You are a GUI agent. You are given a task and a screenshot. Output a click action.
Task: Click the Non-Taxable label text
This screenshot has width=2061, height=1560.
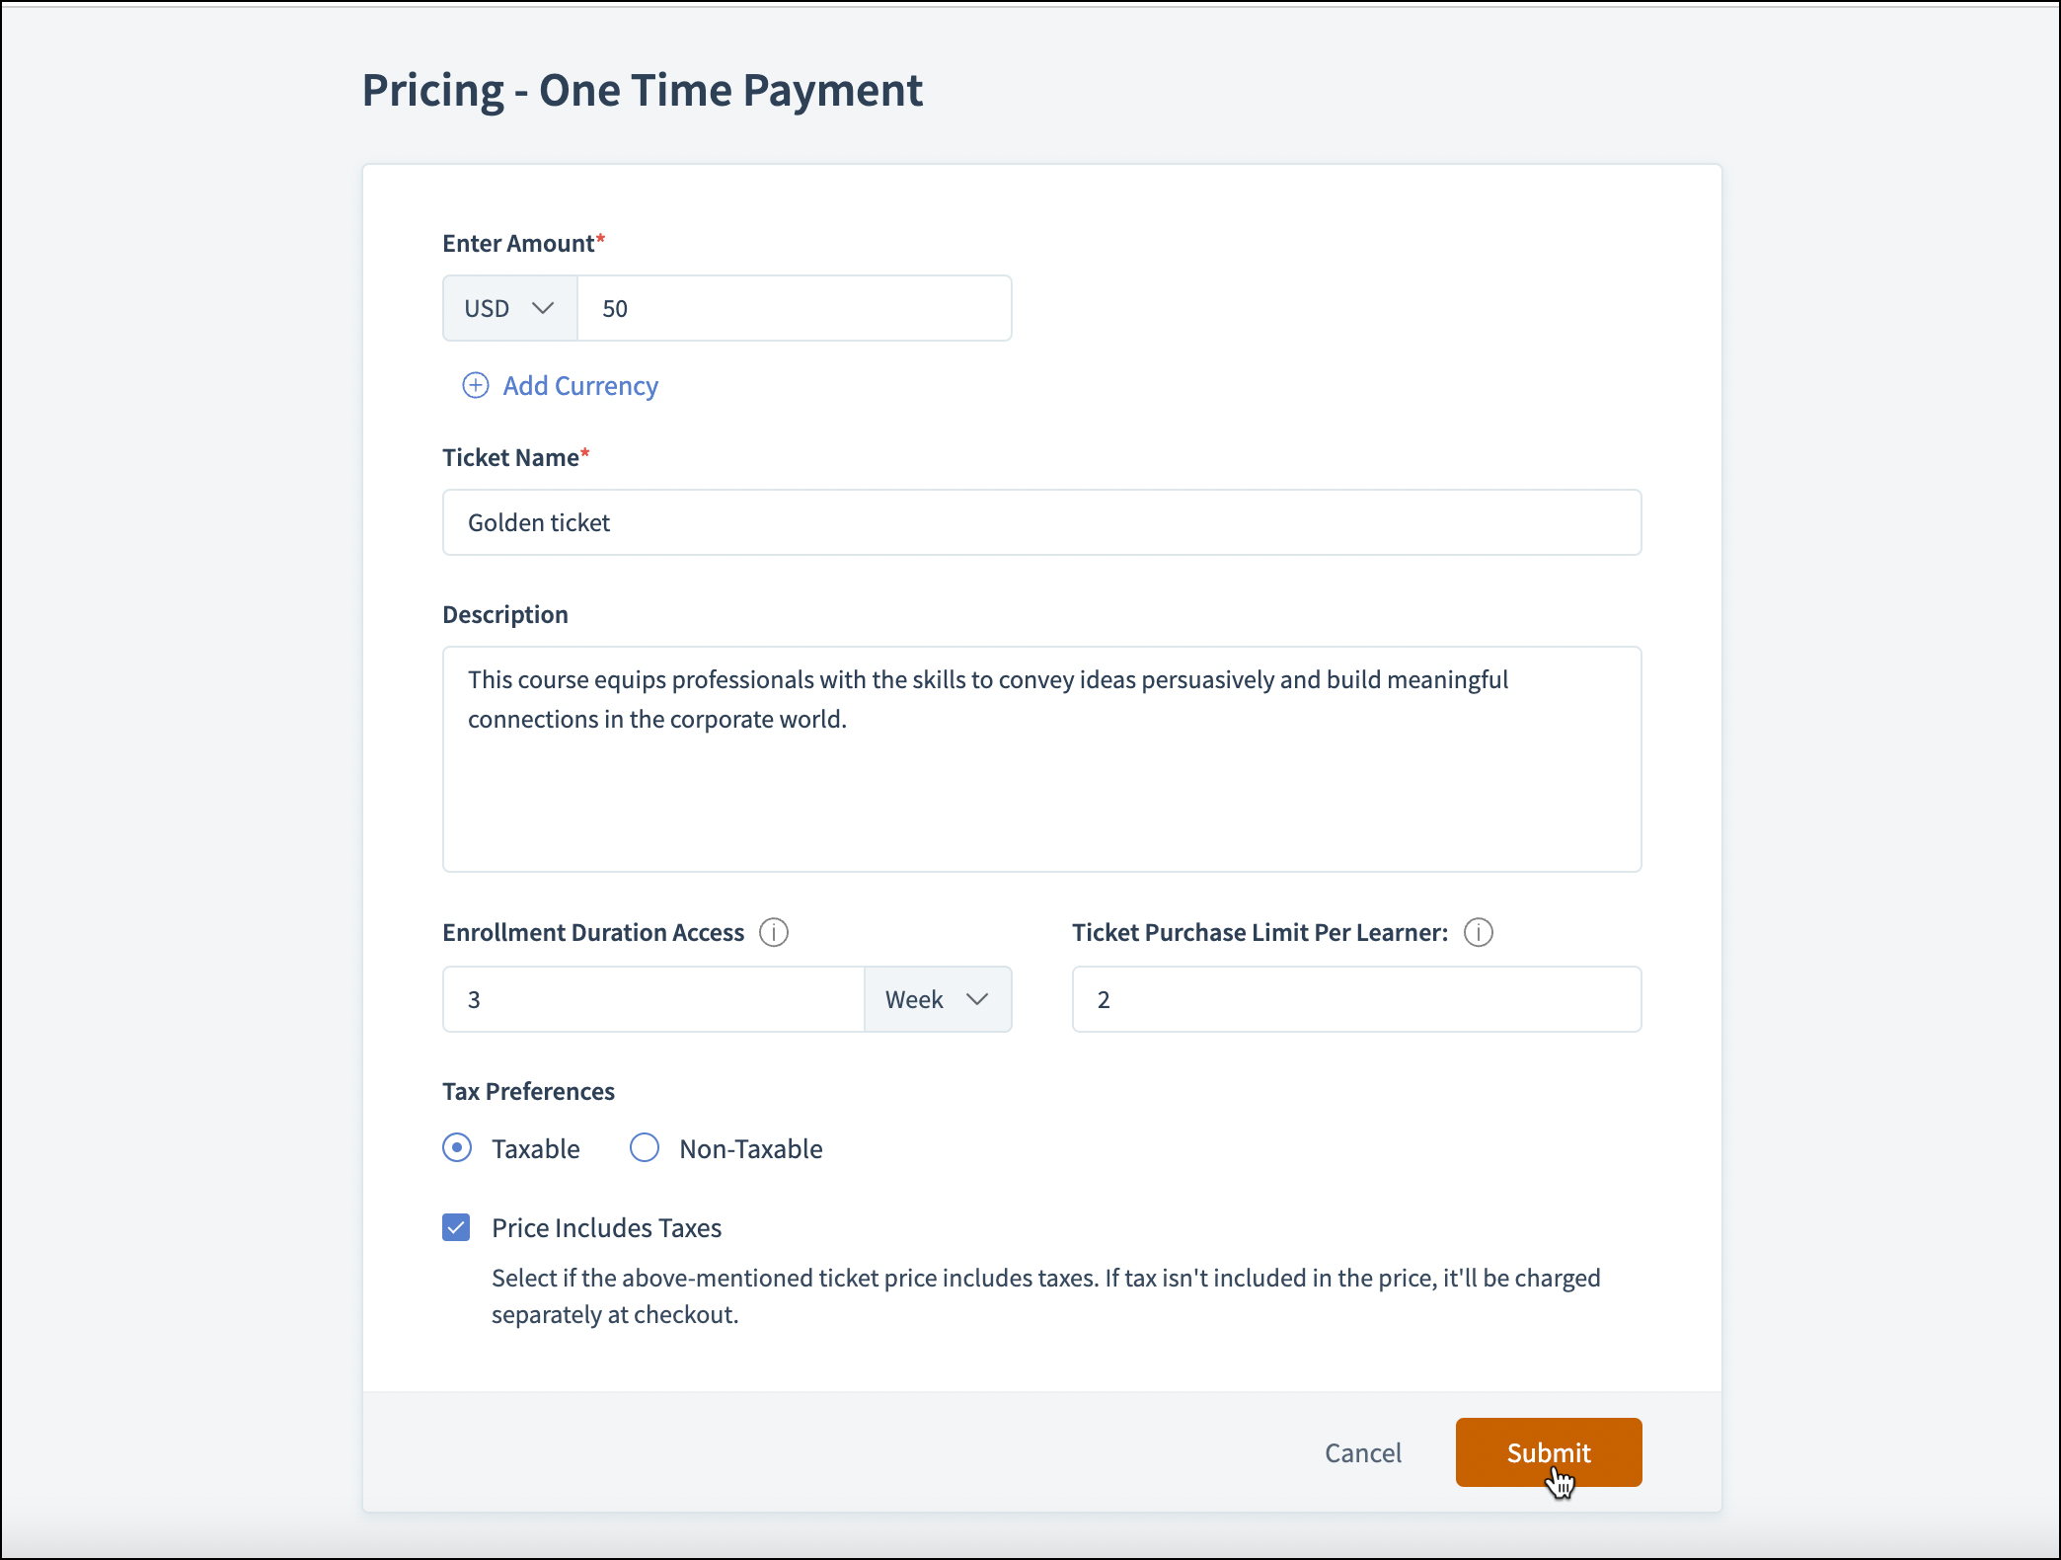click(x=750, y=1148)
